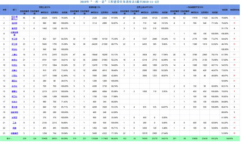Open the 宣传部 department link
Screen dimensions: 242x144
(x=15, y=28)
